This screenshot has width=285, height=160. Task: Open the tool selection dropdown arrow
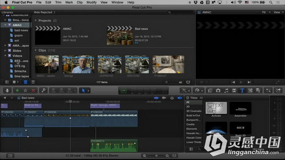88,91
